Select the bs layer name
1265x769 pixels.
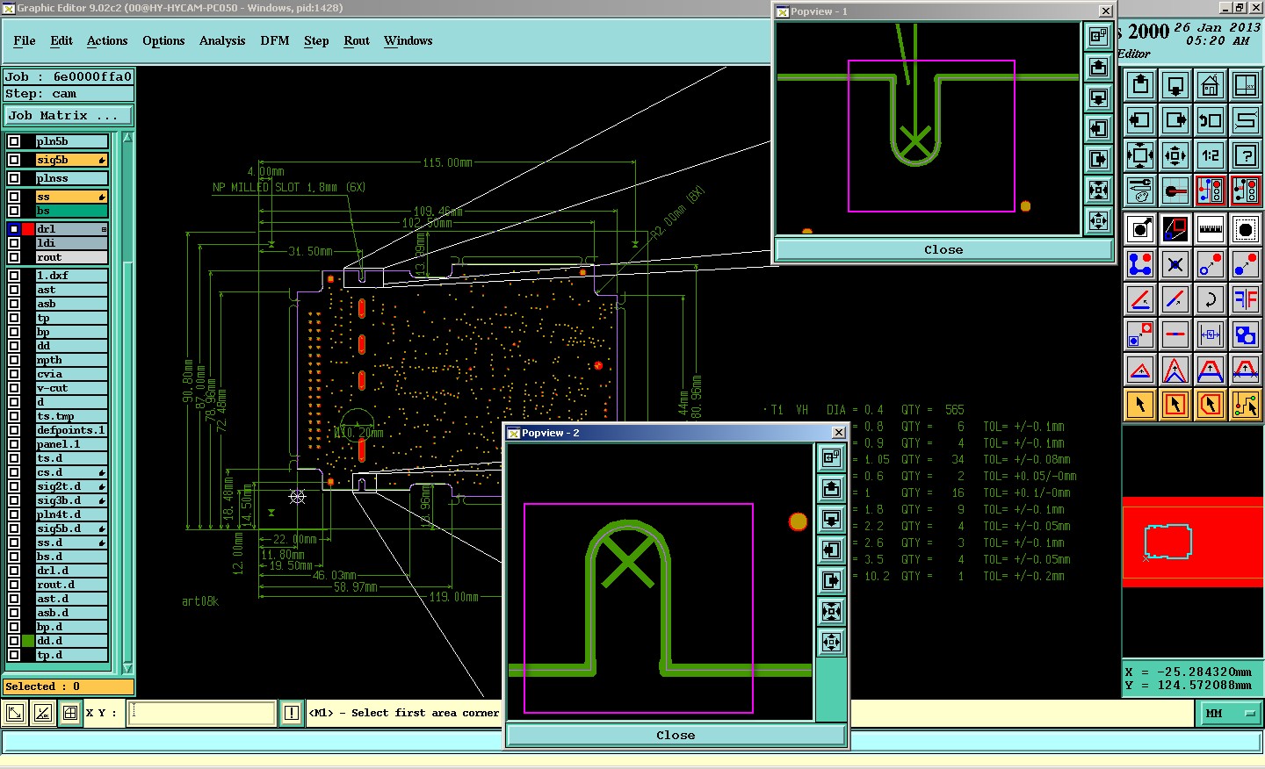[x=71, y=211]
